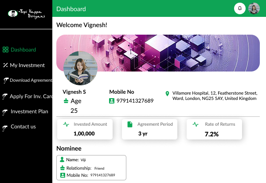
Task: Click the profile mobile number 979141327689
Action: 135,101
